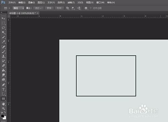Open the 图像(I) menu

31,2
